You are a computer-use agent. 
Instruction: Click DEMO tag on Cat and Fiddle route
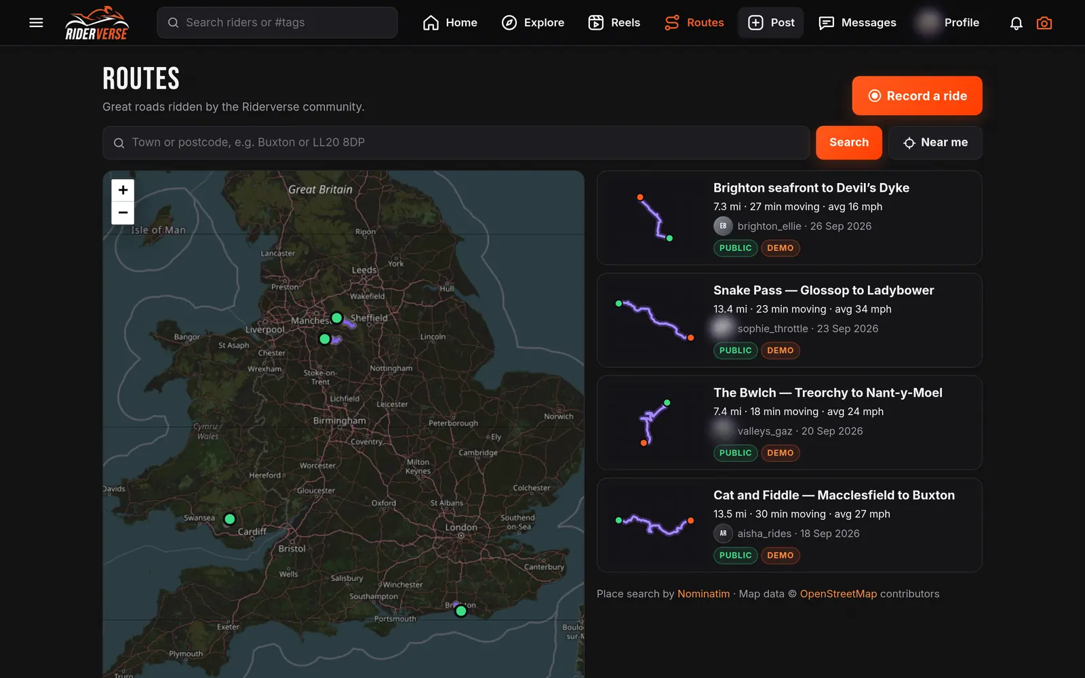point(781,555)
